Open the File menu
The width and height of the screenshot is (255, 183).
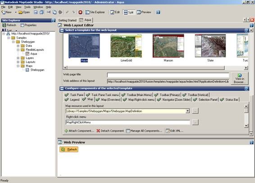point(3,7)
